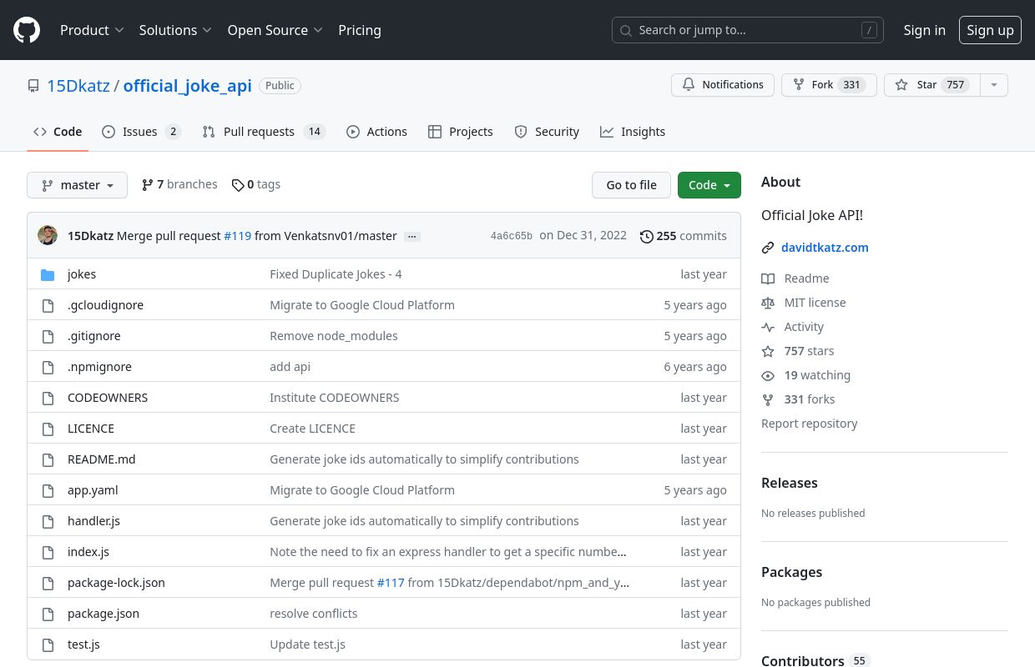This screenshot has width=1035, height=667.
Task: Click the Sign up button
Action: 990,30
